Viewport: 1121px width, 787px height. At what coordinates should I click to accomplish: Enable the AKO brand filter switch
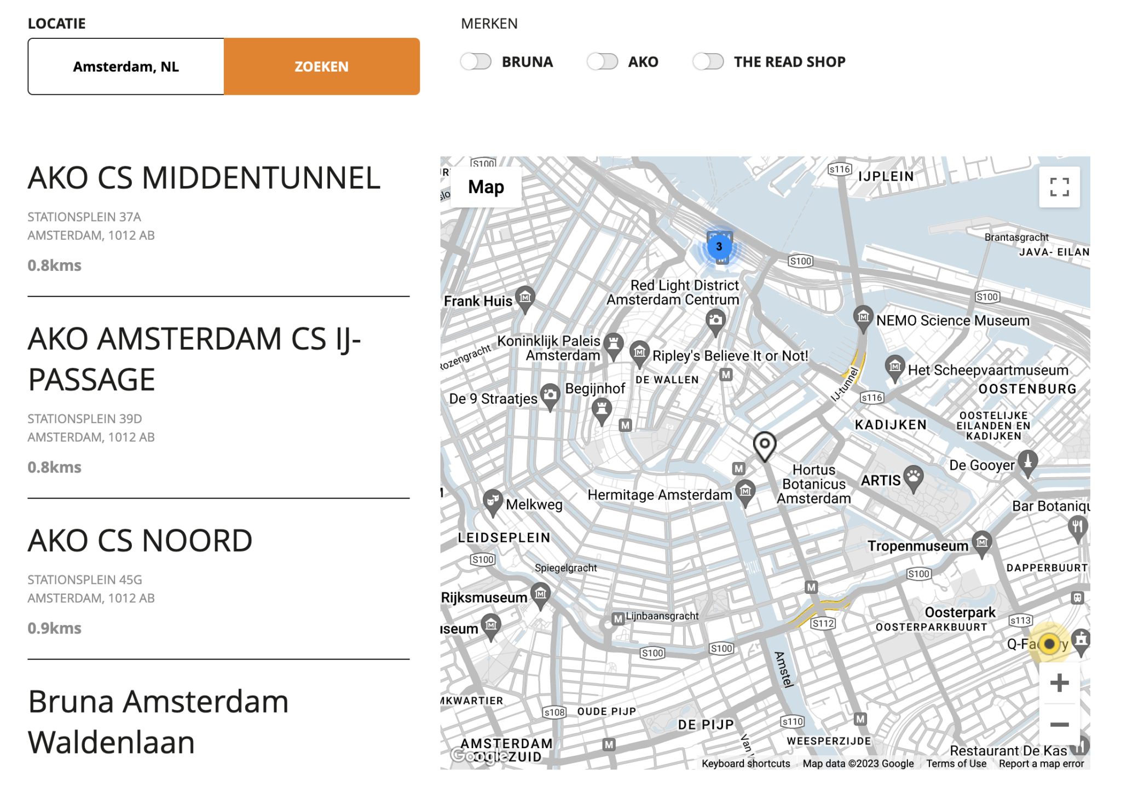click(602, 62)
